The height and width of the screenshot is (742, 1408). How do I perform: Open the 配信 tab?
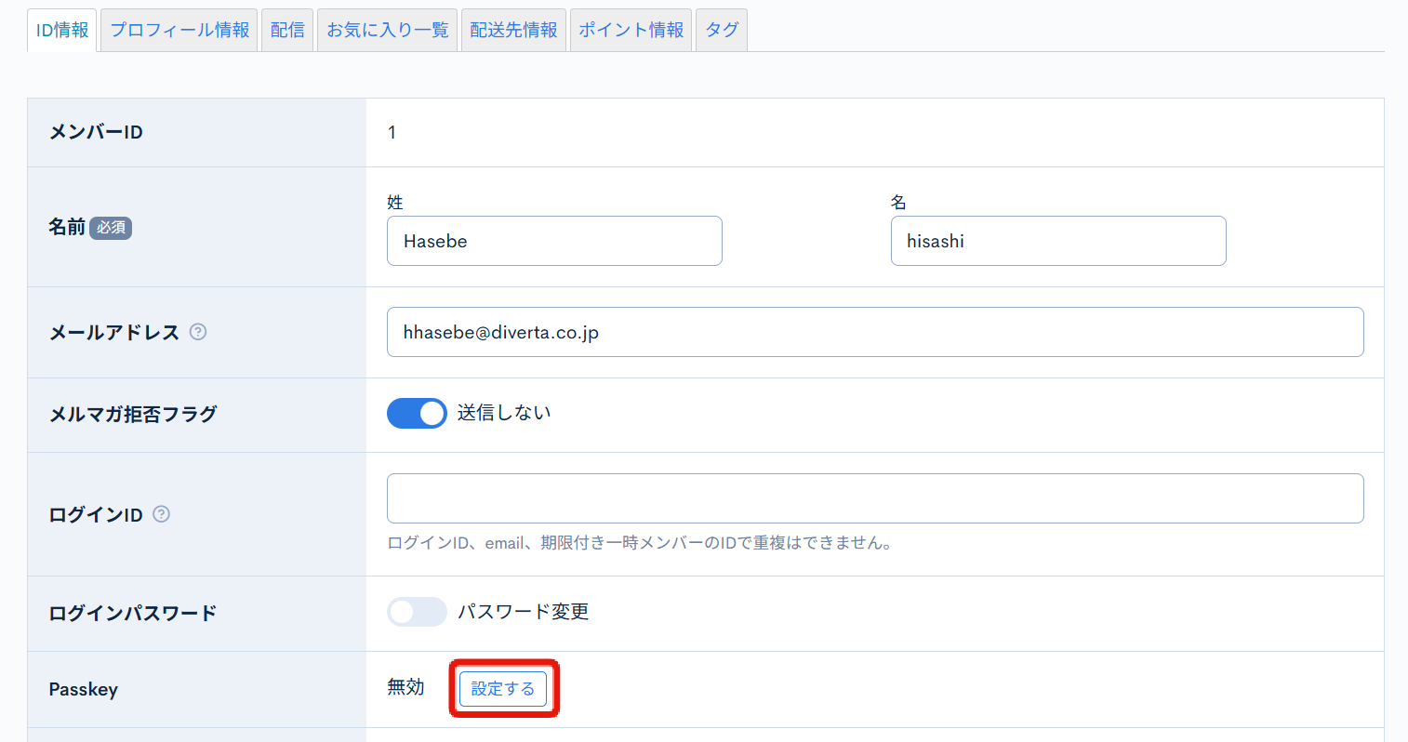coord(286,29)
